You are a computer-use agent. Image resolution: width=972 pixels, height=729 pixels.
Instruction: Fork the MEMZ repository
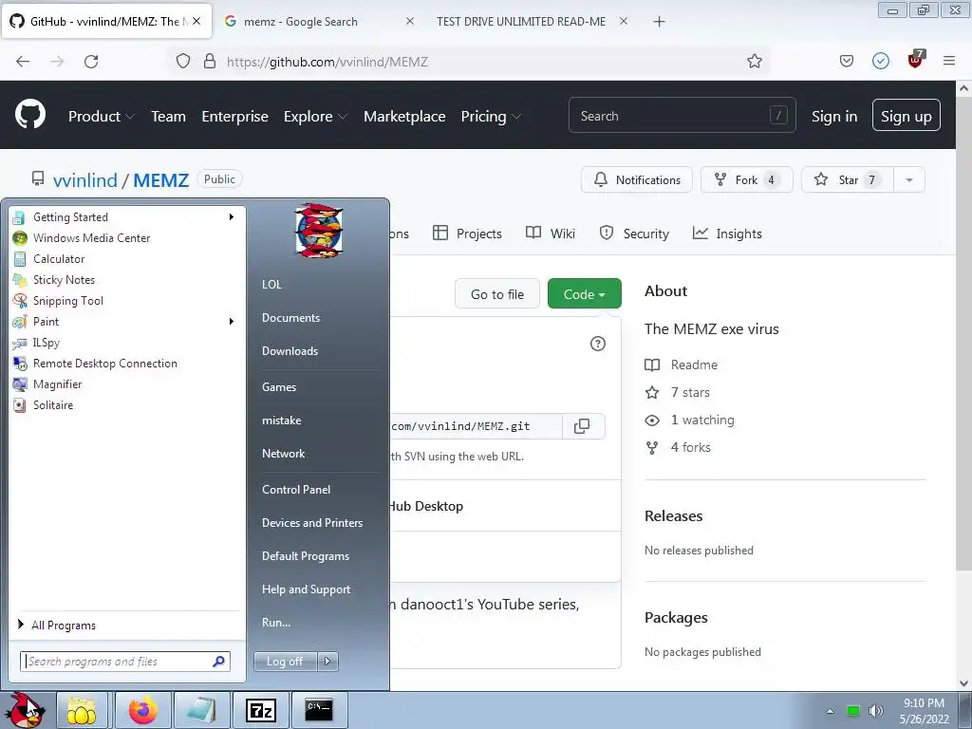point(746,179)
